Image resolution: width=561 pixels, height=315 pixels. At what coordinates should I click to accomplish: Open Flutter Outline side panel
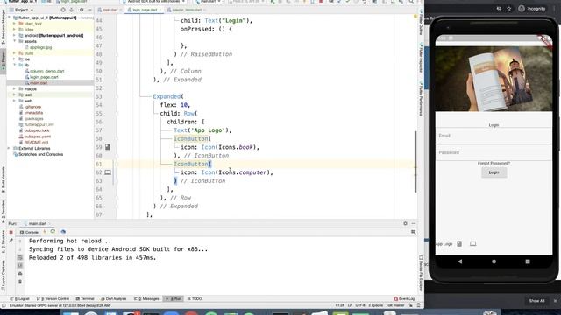421,24
